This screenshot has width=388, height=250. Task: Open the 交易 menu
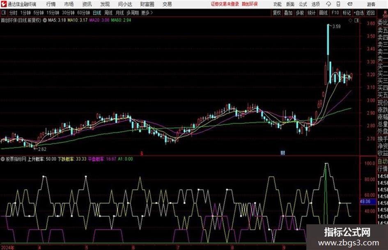pyautogui.click(x=167, y=4)
